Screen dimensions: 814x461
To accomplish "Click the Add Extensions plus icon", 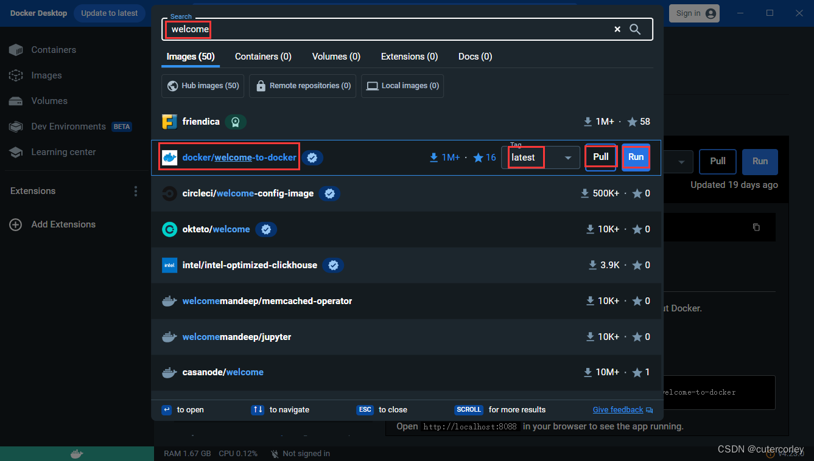I will [x=15, y=224].
